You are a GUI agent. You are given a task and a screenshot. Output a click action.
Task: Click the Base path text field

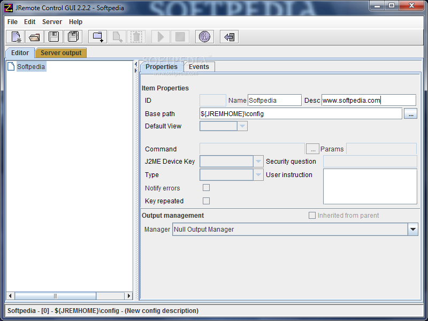tap(301, 113)
